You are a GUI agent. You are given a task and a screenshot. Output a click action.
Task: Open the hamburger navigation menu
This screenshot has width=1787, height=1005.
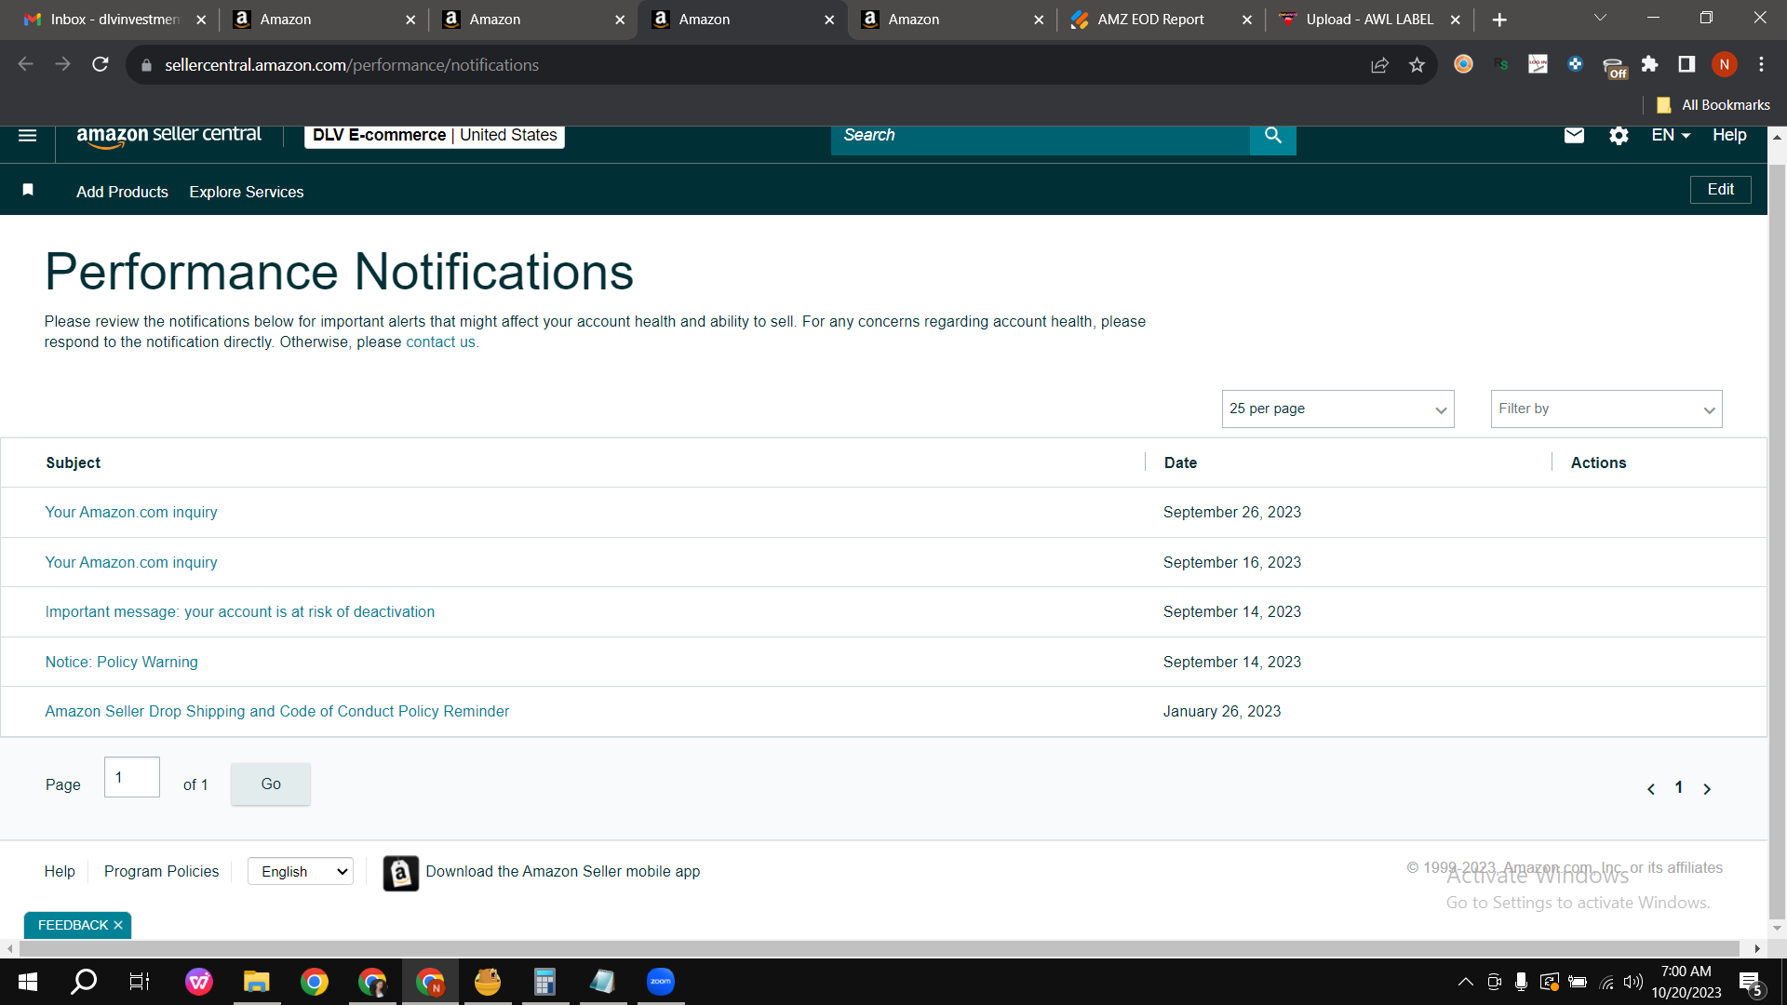(x=28, y=135)
